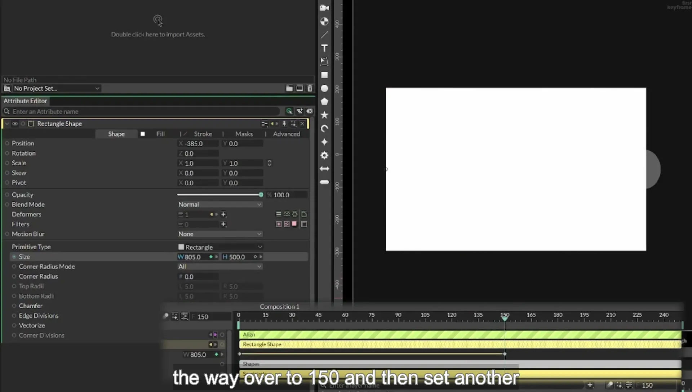Collapse the Rectangle Shape attributes section
This screenshot has height=392, width=692.
click(7, 124)
